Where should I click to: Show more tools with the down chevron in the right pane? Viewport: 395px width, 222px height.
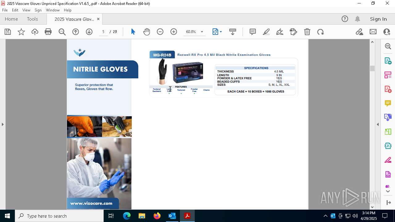[388, 191]
